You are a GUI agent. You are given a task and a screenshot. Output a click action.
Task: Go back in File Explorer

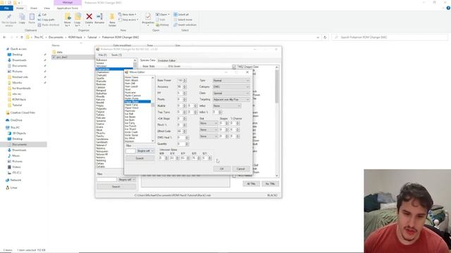4,37
